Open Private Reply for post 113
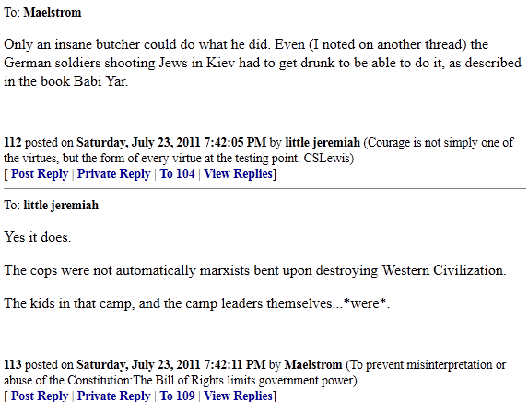This screenshot has width=528, height=402. tap(114, 396)
